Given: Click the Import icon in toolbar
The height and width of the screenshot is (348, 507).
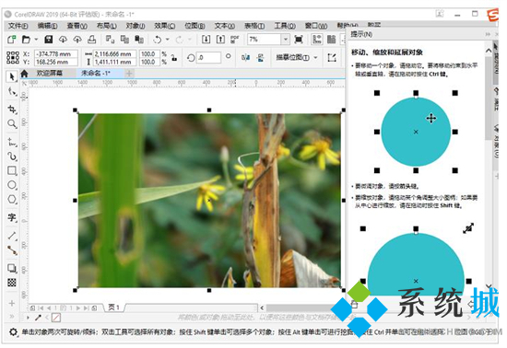Looking at the screenshot, I should point(206,40).
